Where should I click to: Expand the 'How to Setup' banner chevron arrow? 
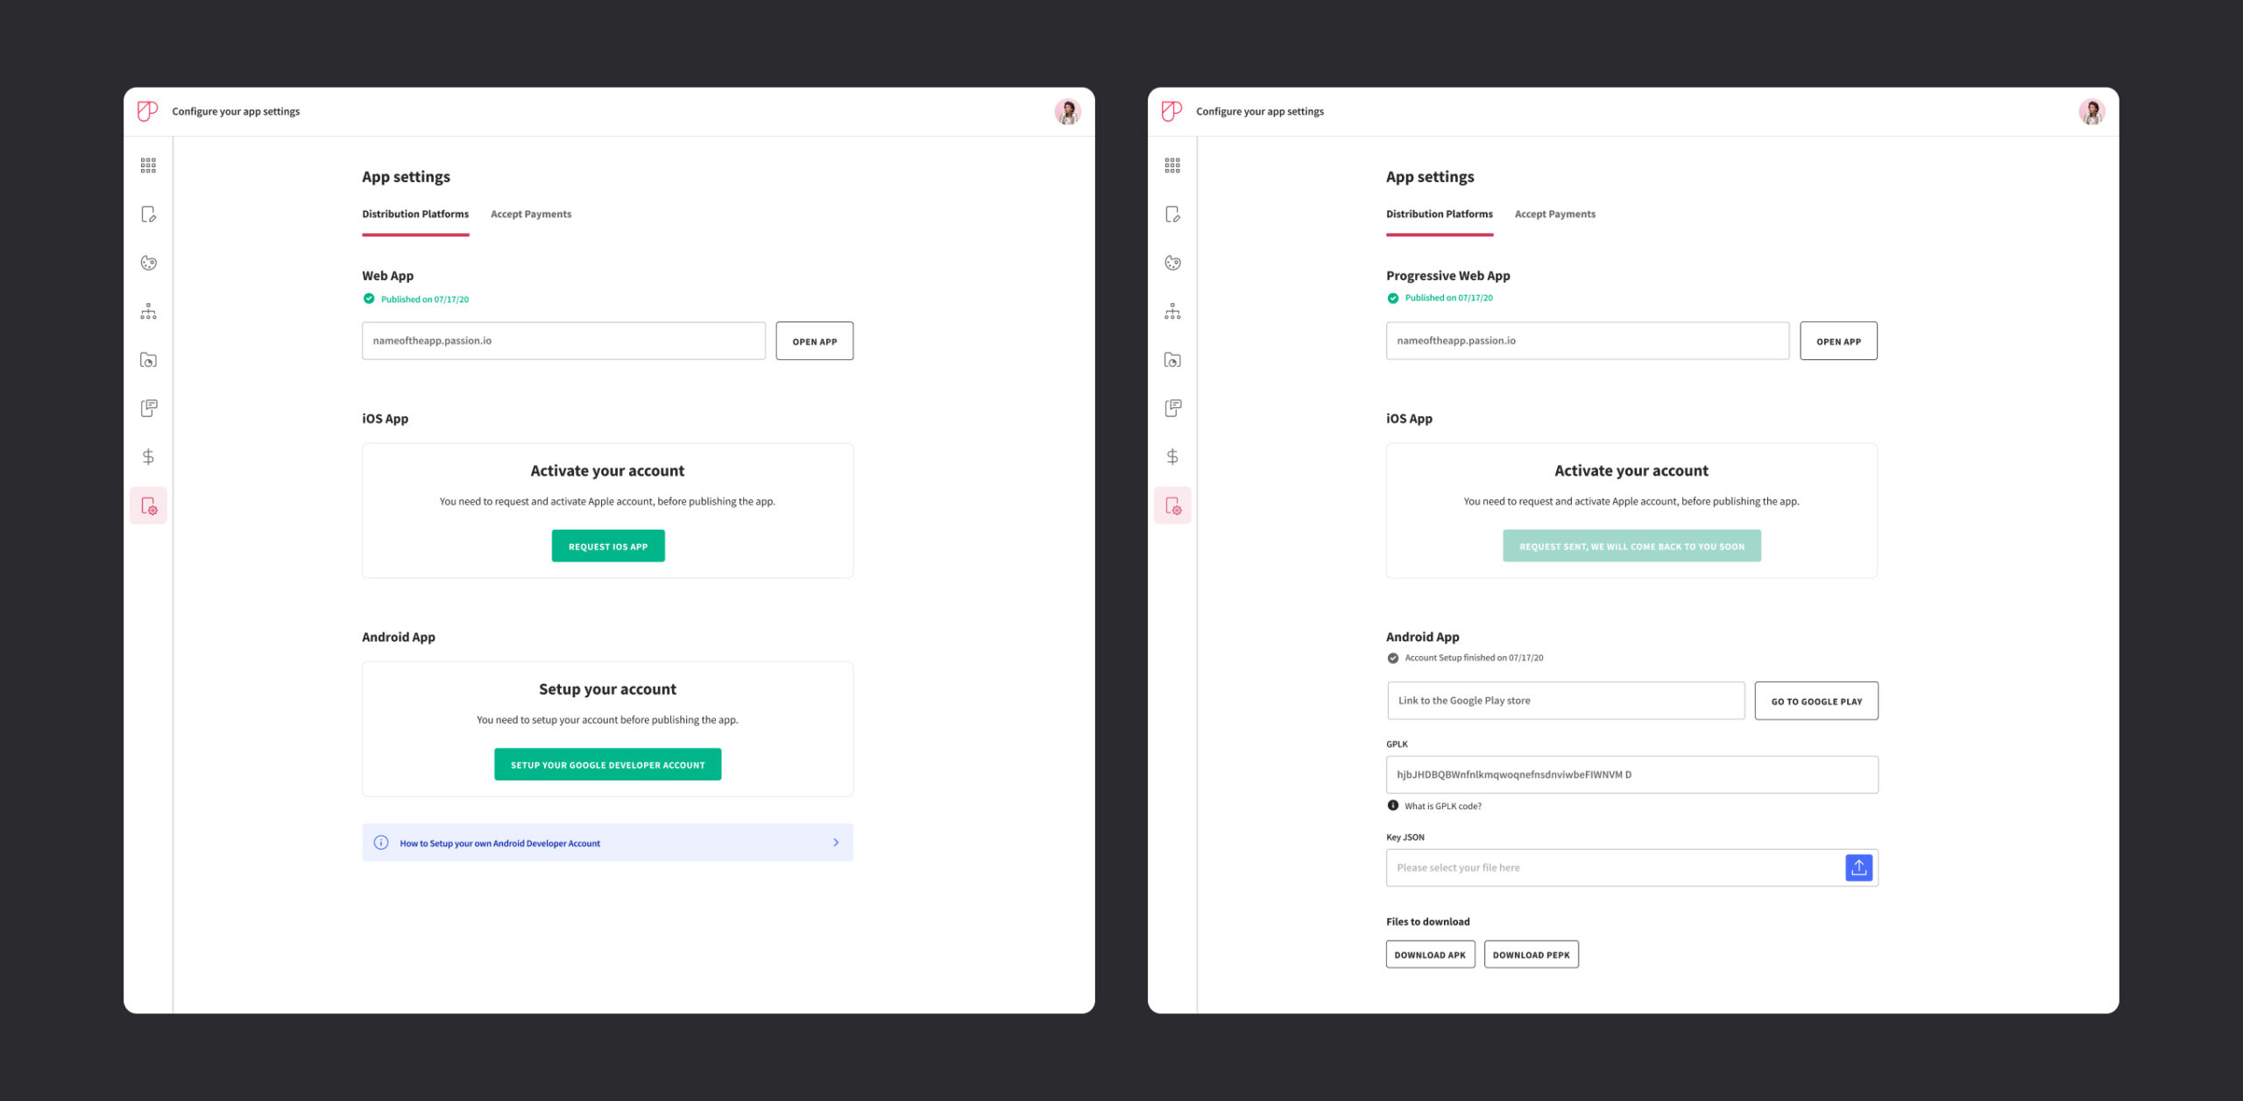[835, 843]
